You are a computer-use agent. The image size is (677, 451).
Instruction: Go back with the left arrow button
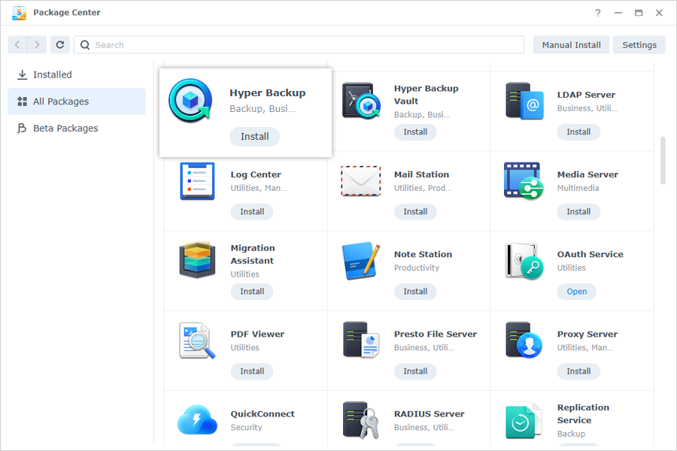17,45
